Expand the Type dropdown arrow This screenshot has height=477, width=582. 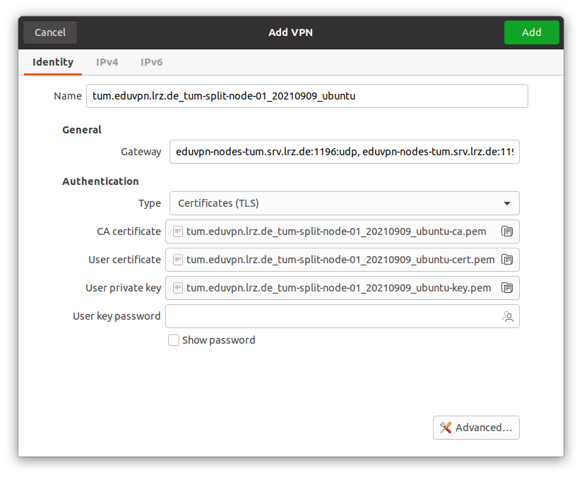[x=506, y=203]
